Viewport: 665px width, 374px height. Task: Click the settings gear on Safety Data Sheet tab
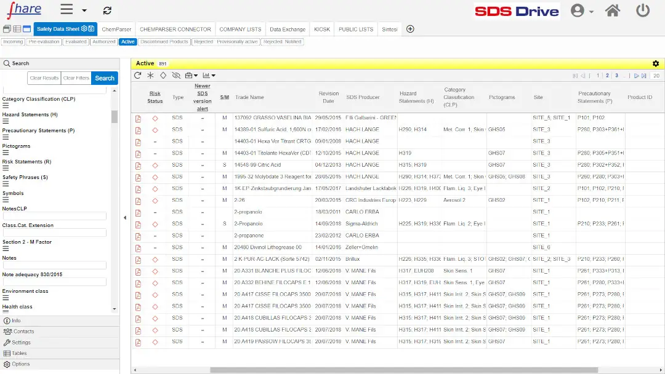(84, 28)
